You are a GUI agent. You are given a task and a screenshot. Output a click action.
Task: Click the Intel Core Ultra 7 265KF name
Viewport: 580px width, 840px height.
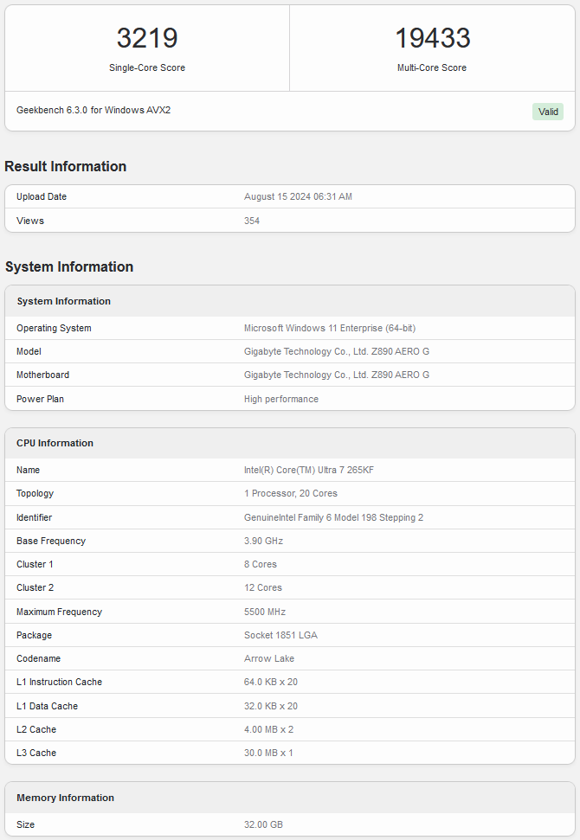point(309,471)
